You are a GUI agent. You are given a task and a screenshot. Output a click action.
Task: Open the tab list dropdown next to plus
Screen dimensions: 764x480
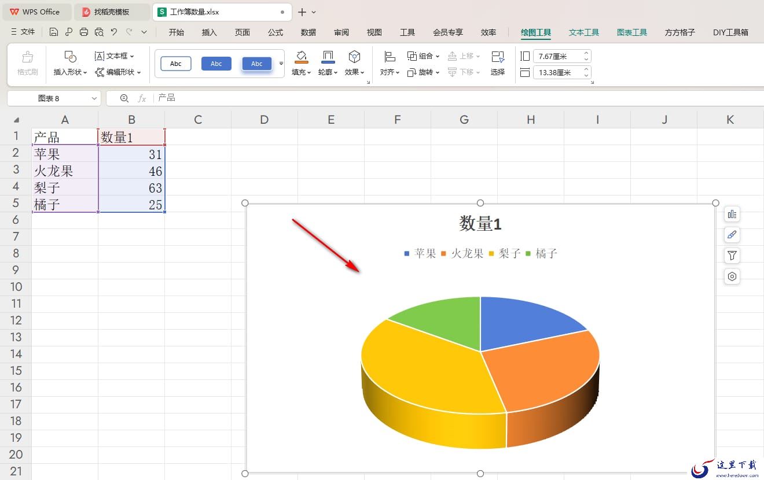point(314,12)
